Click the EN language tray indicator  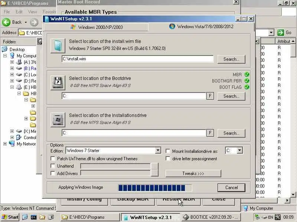[271, 217]
